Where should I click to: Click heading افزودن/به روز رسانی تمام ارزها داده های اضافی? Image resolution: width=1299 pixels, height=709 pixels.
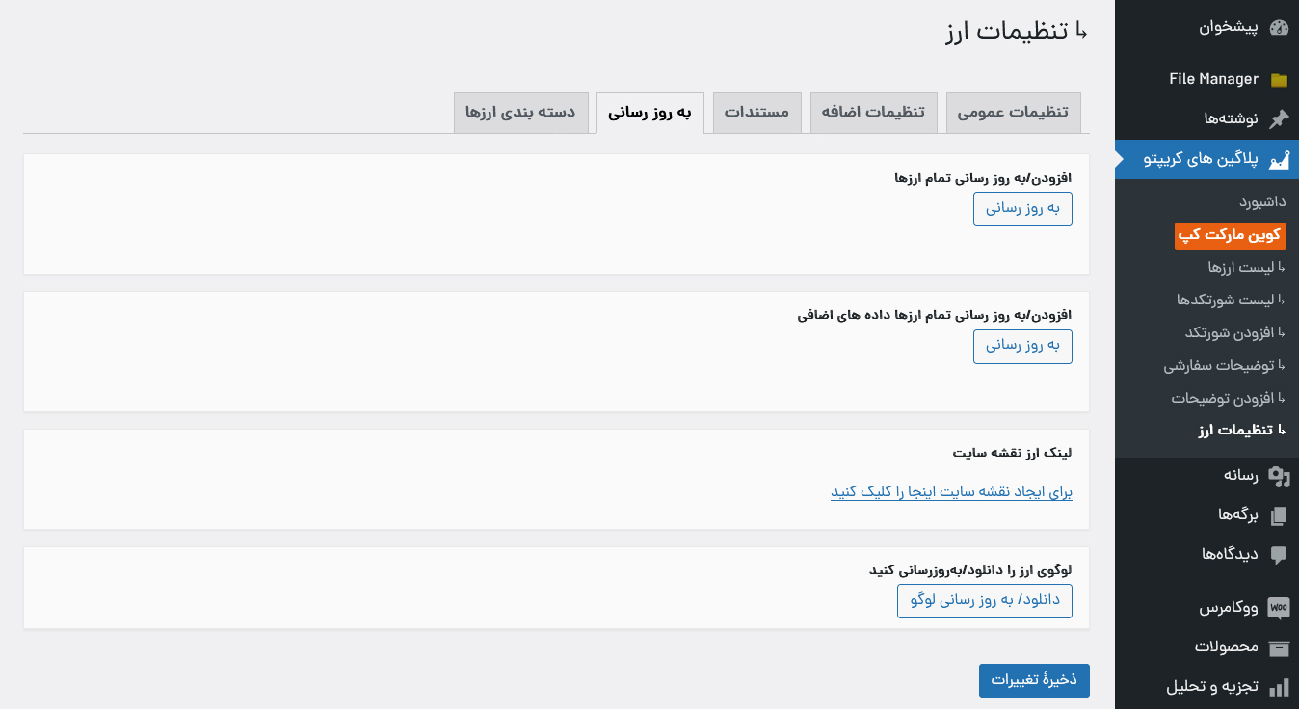tap(935, 316)
